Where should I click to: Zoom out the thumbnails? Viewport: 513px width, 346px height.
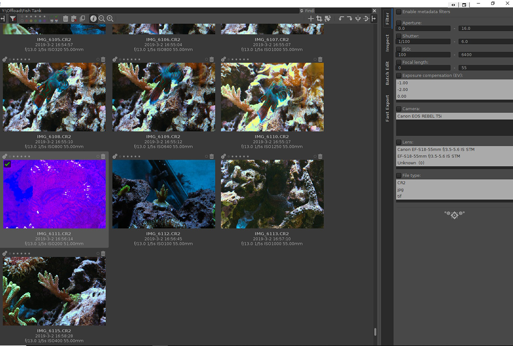[102, 18]
